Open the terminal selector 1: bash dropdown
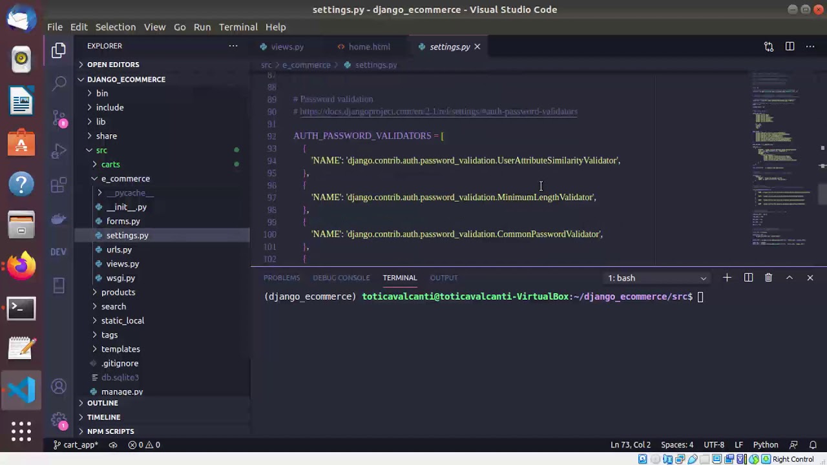This screenshot has height=465, width=827. pyautogui.click(x=657, y=278)
